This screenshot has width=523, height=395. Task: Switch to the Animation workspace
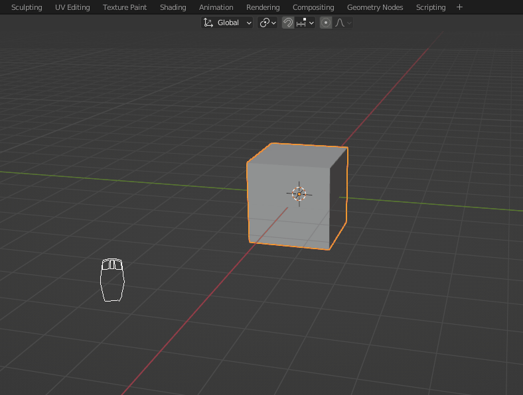tap(216, 7)
